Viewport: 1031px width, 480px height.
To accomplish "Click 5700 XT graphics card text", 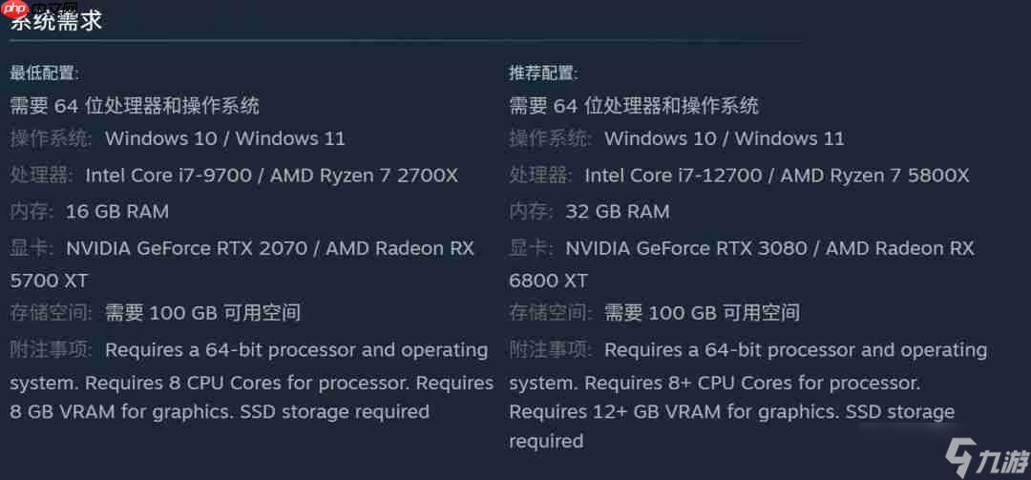I will point(49,281).
